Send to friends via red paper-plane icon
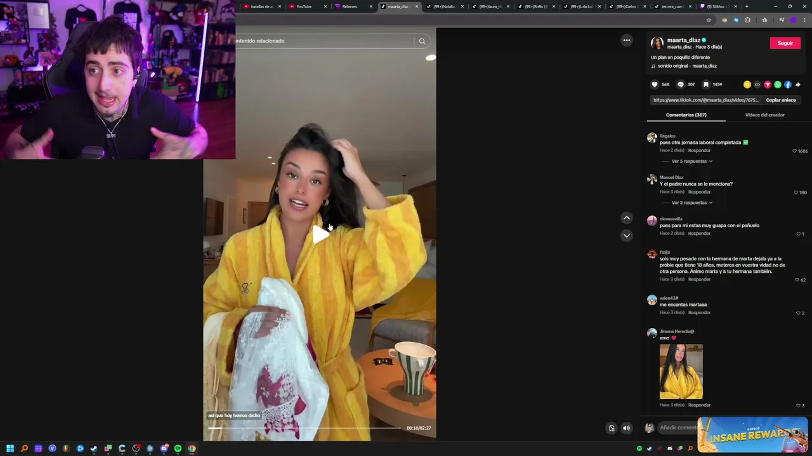 [768, 84]
